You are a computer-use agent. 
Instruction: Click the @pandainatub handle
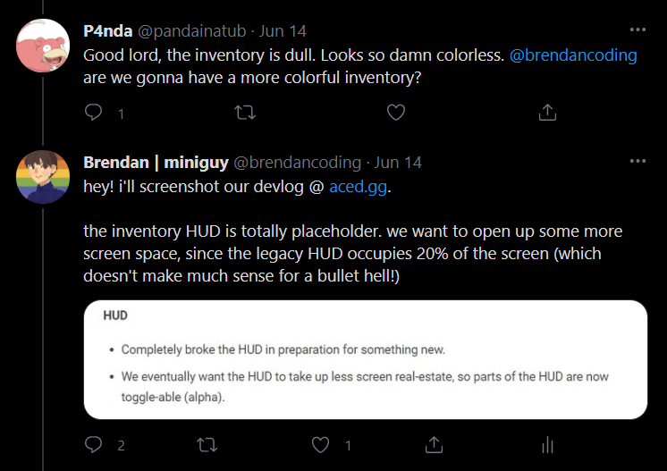(x=191, y=30)
